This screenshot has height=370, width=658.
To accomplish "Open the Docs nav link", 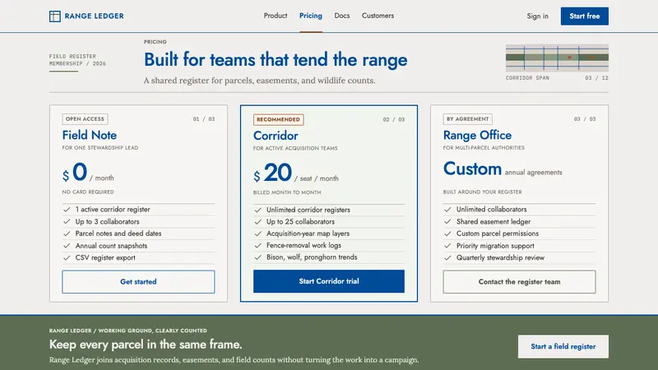I will coord(342,16).
